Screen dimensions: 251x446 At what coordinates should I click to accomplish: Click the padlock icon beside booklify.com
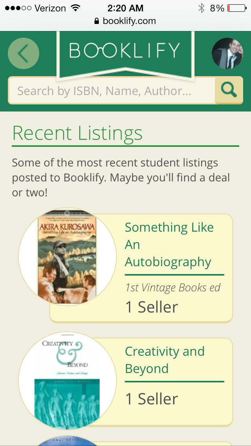point(97,21)
